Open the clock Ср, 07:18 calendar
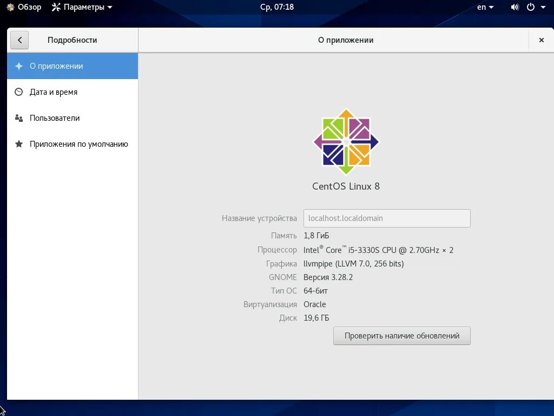554x416 pixels. point(277,7)
